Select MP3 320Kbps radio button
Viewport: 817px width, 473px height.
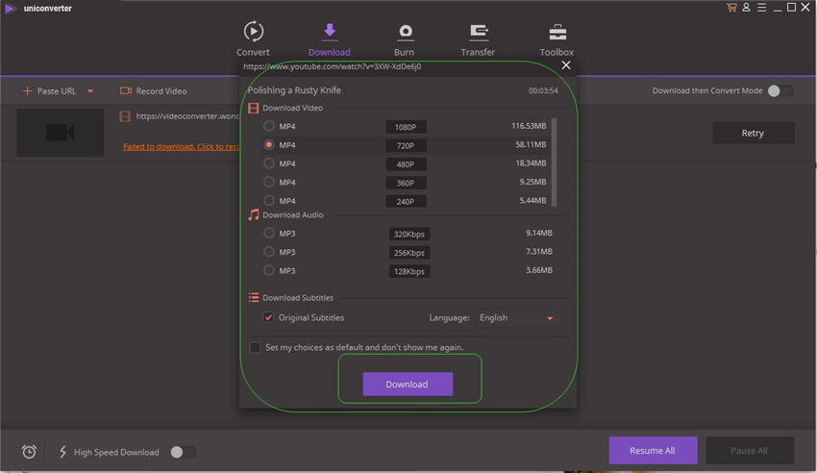268,233
